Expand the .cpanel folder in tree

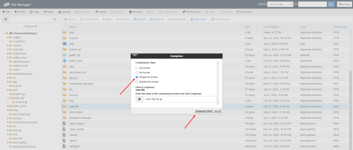point(8,46)
